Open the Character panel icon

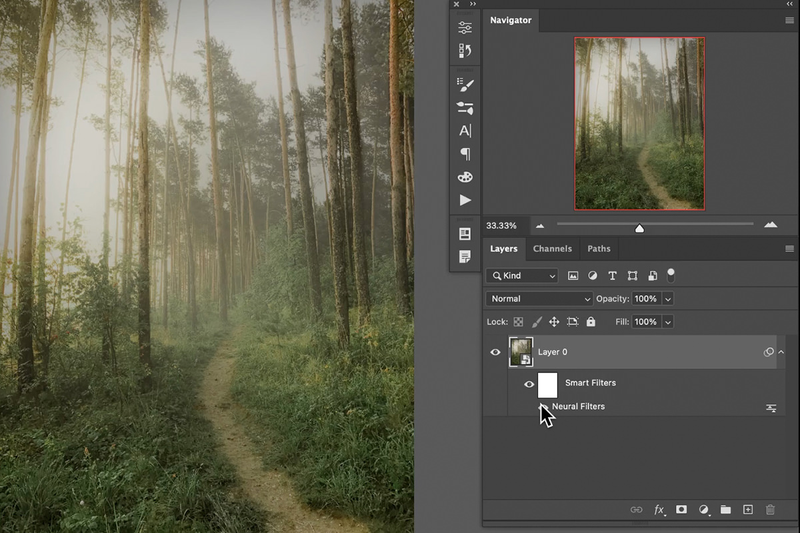click(465, 131)
